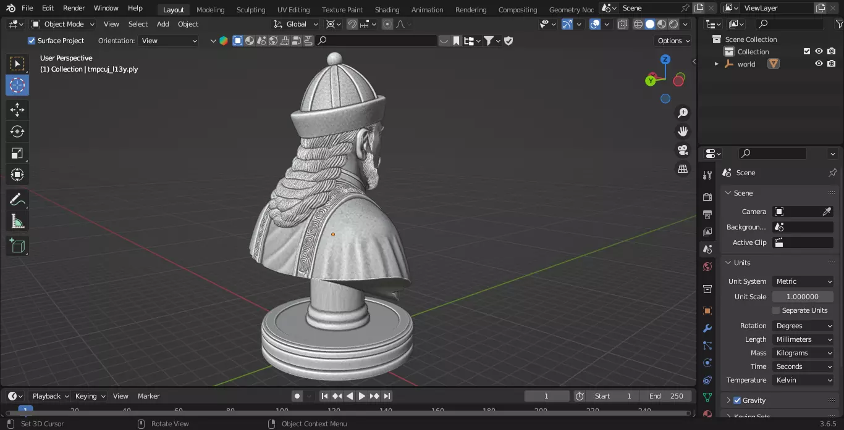This screenshot has height=430, width=844.
Task: Select the Scale tool
Action: 17,153
